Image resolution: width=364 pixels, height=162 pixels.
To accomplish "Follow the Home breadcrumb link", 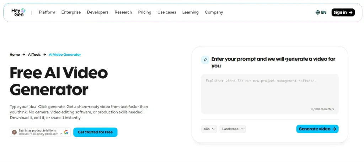I will [15, 55].
